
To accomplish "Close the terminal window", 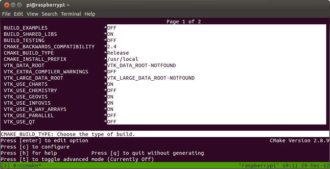I will [x=7, y=5].
